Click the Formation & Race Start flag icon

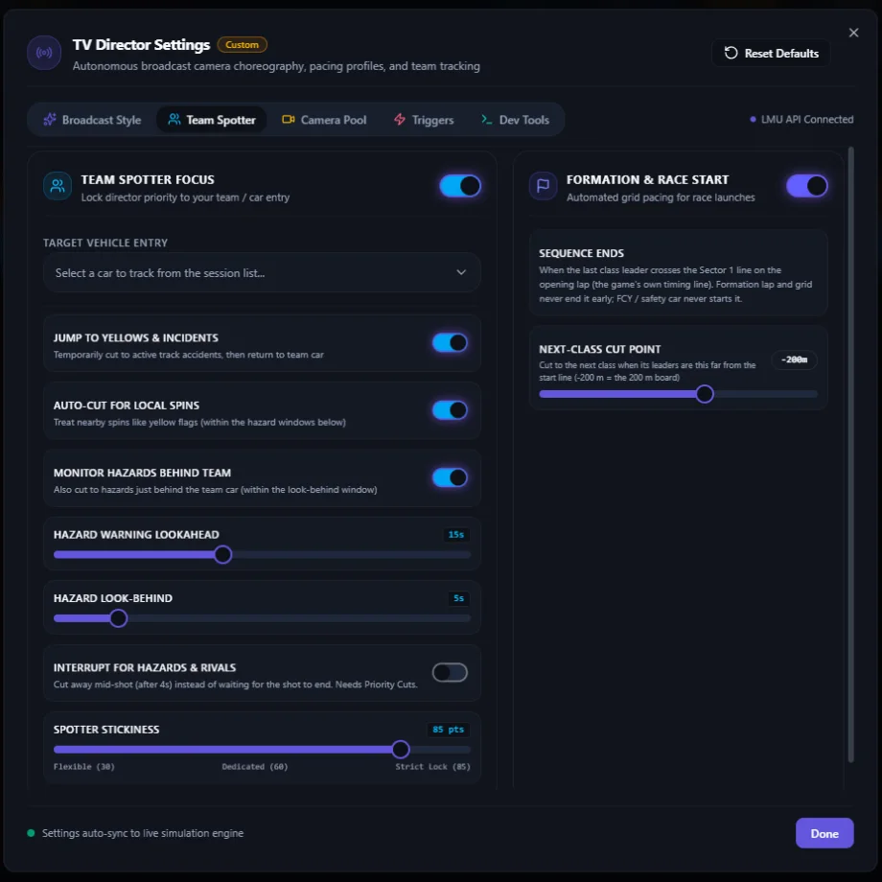[x=543, y=186]
